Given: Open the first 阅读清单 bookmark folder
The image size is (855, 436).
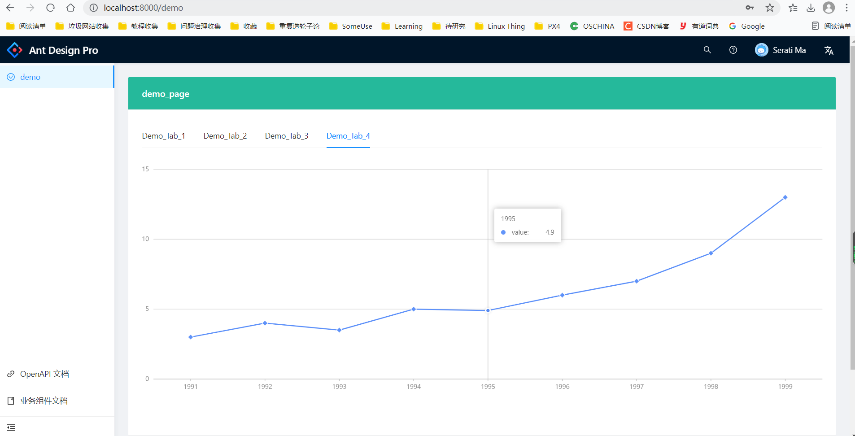Looking at the screenshot, I should click(x=26, y=26).
